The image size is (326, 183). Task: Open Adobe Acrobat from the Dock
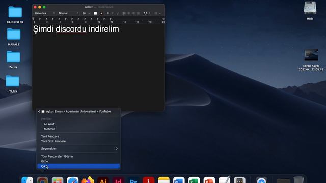tap(148, 180)
